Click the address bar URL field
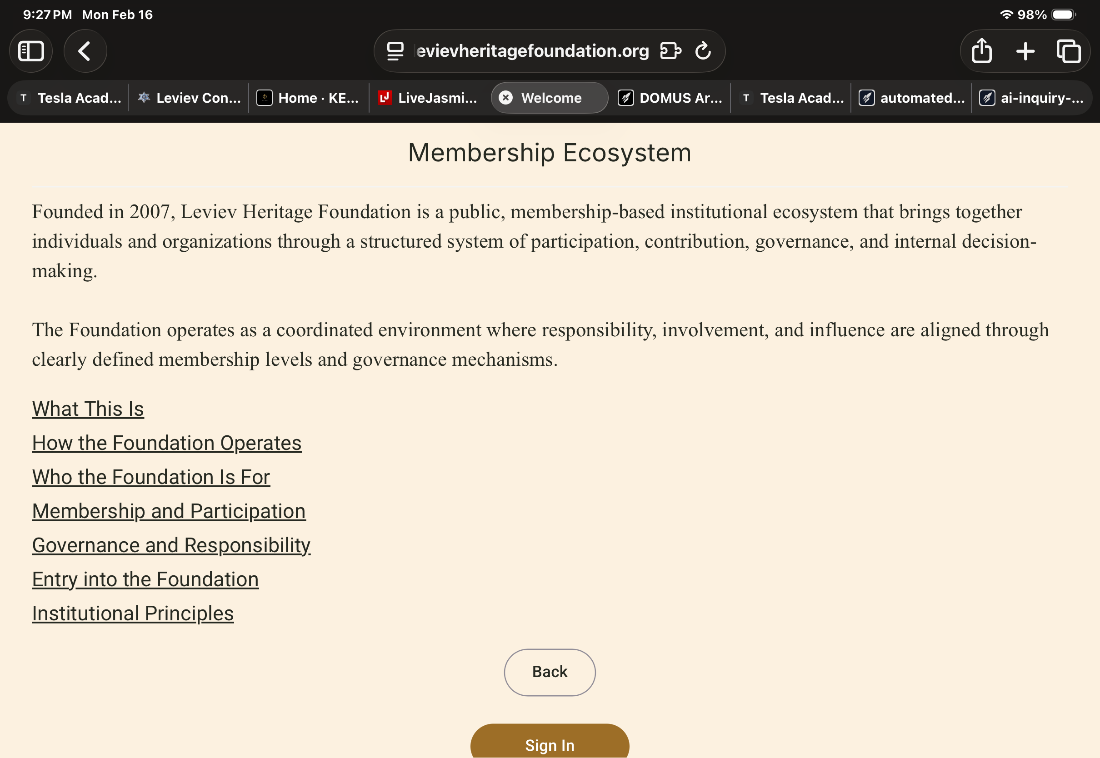 [x=532, y=51]
